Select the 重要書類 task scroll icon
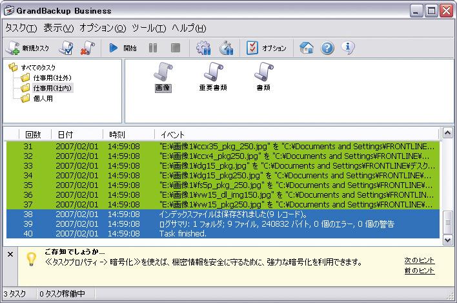This screenshot has height=303, width=457. coord(213,72)
